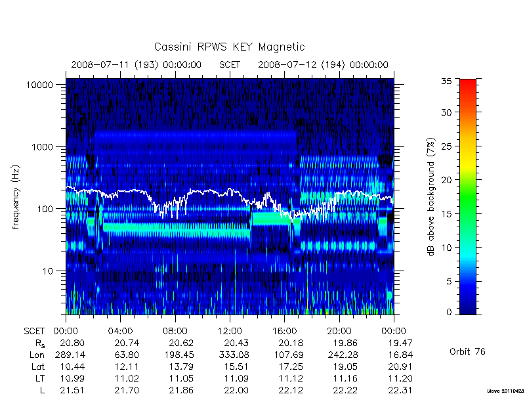Click the L value '22.12'
Screen dimensions: 525x394
(x=291, y=390)
